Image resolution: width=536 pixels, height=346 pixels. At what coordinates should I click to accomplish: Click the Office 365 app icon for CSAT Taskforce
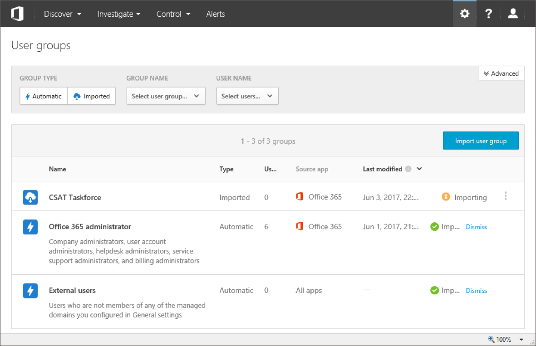click(x=300, y=196)
